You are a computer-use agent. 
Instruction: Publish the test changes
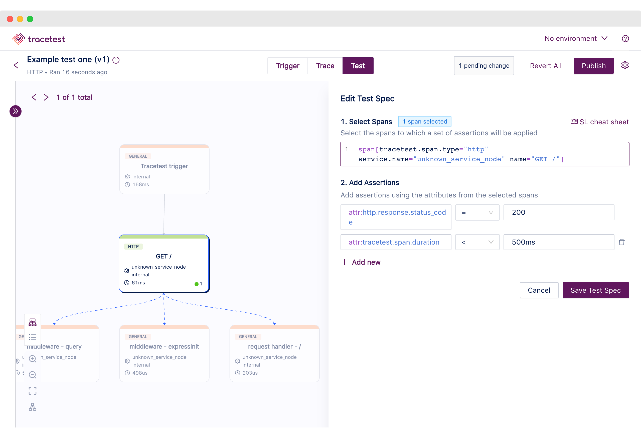594,66
